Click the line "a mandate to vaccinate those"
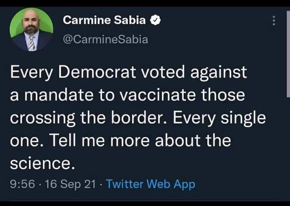Viewport: 290px width, 206px height. click(128, 95)
